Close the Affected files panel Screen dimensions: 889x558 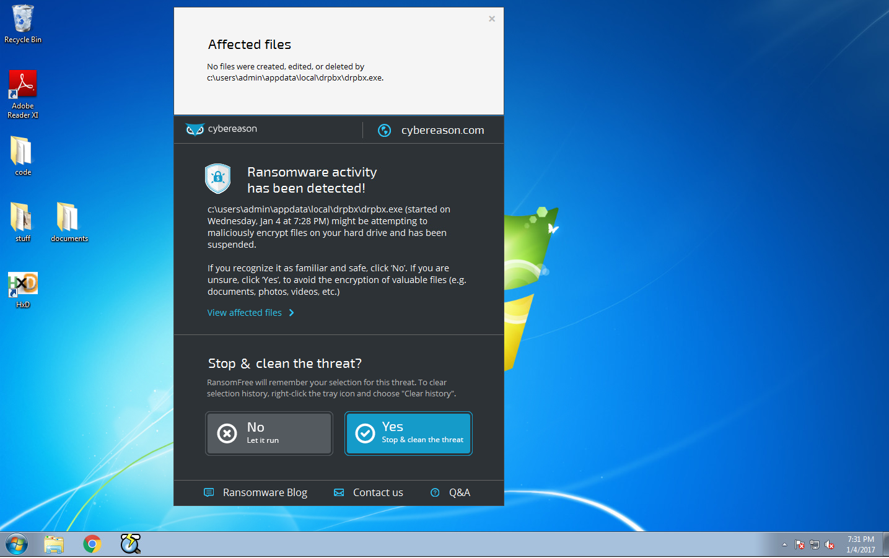[x=492, y=19]
